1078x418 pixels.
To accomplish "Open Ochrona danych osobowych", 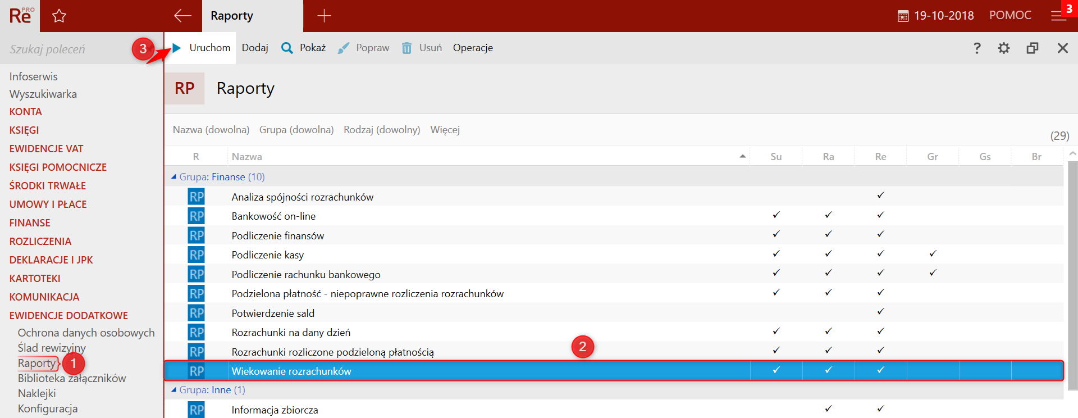I will coord(86,333).
